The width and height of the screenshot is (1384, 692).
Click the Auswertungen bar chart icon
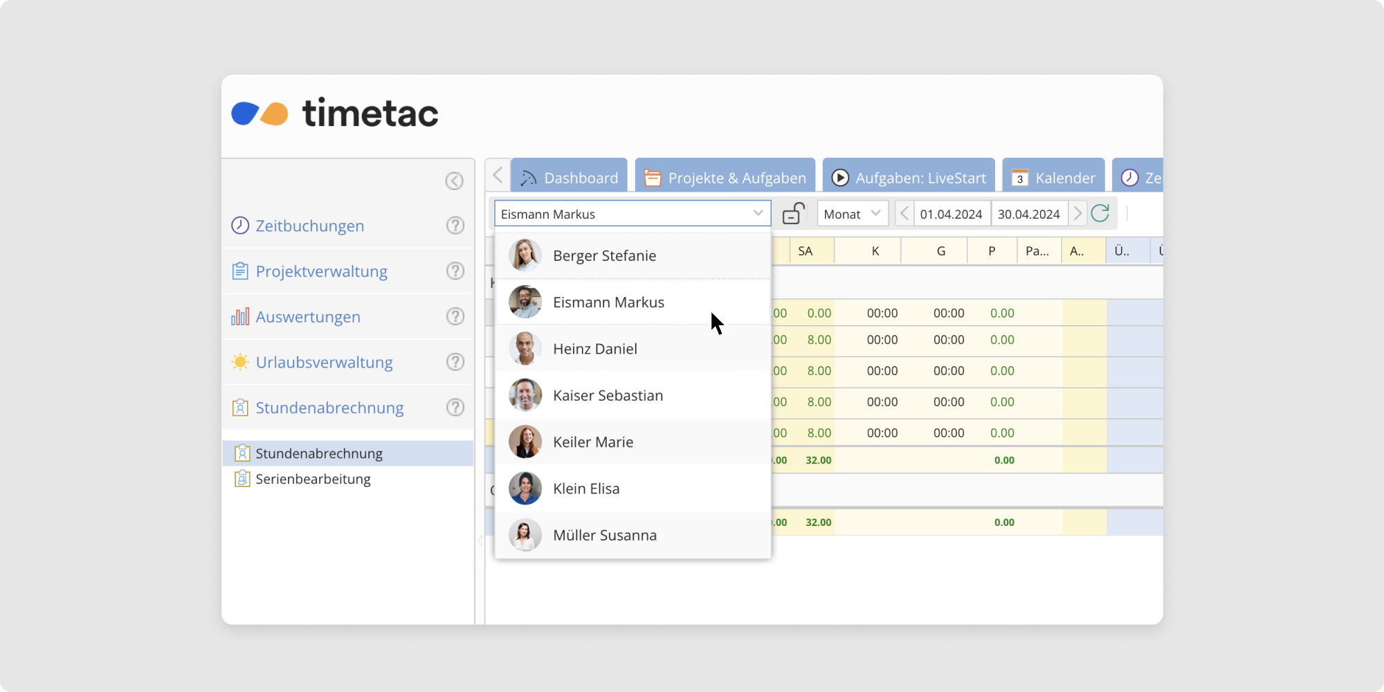[240, 317]
